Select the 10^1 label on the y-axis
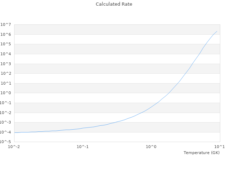Image resolution: width=227 pixels, height=170 pixels. [6, 84]
